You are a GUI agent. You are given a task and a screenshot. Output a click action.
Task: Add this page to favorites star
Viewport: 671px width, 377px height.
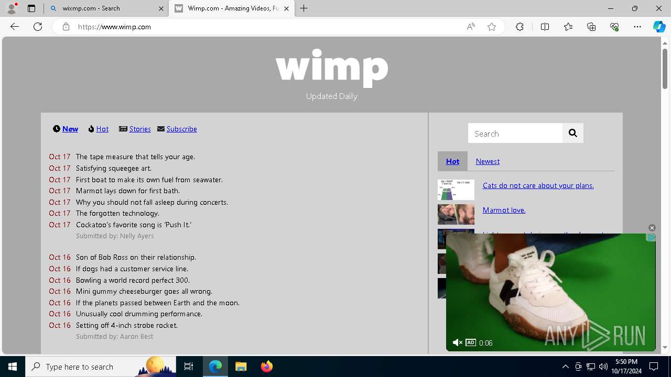(492, 27)
